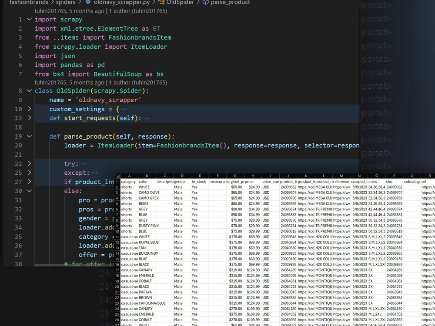This screenshot has height=326, width=435.
Task: Open the spiders breadcrumb segment
Action: coord(66,3)
